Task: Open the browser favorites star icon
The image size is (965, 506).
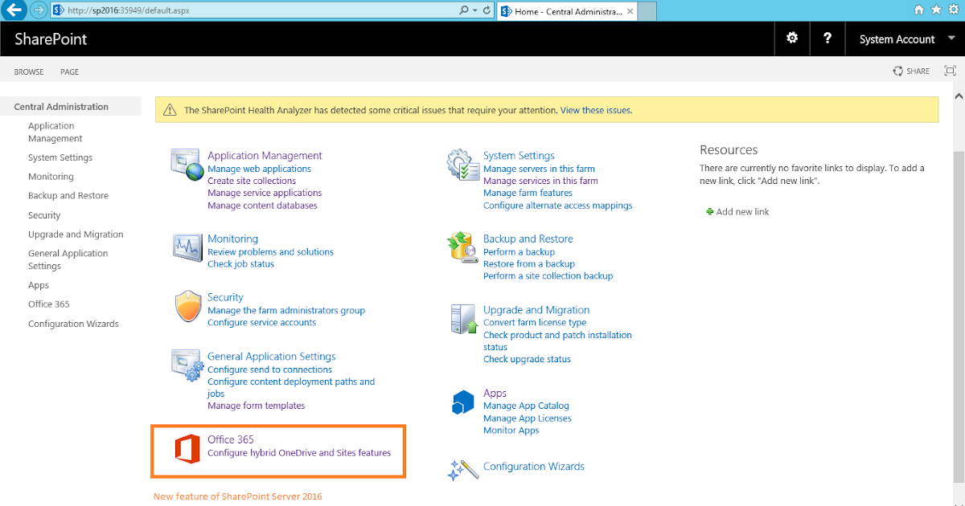Action: pos(935,10)
